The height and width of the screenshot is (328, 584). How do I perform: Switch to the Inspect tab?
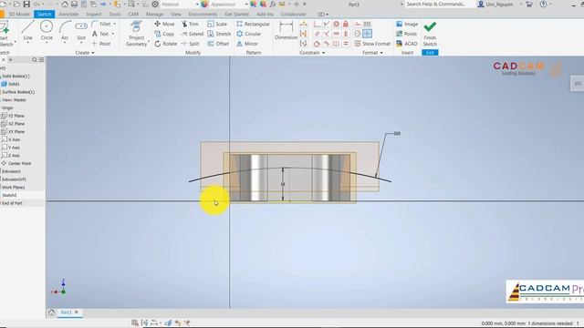93,15
